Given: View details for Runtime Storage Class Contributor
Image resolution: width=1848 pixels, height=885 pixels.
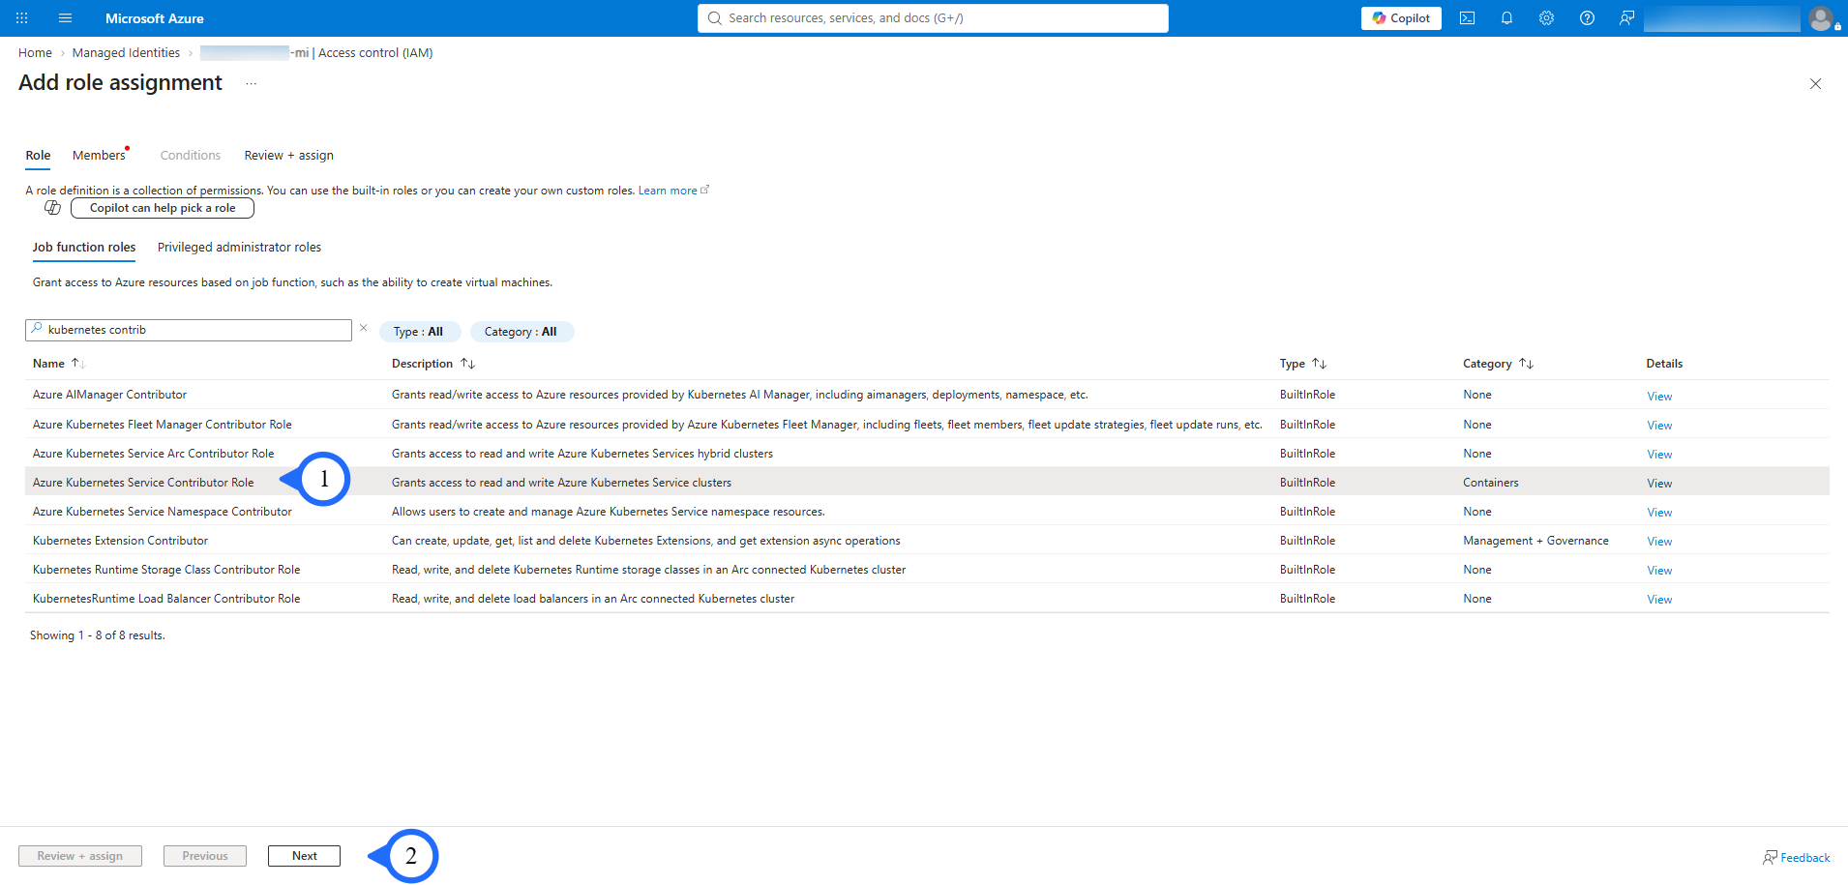Looking at the screenshot, I should pyautogui.click(x=1659, y=571).
